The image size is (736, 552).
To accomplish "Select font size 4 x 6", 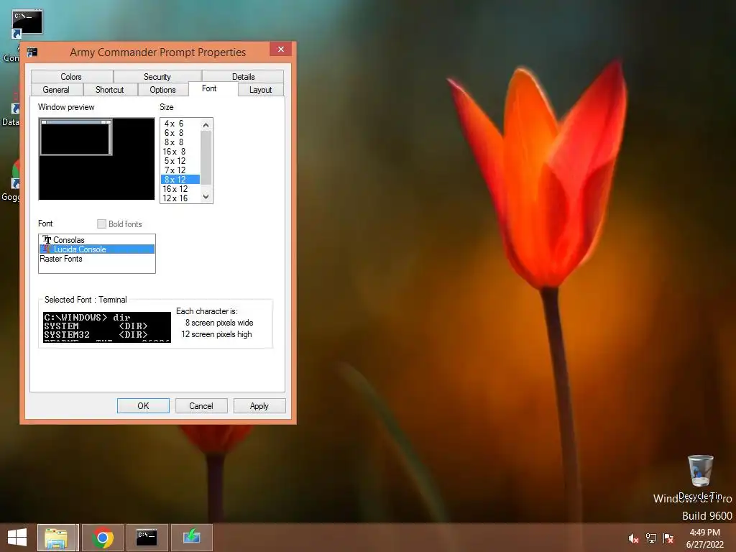I will point(180,124).
